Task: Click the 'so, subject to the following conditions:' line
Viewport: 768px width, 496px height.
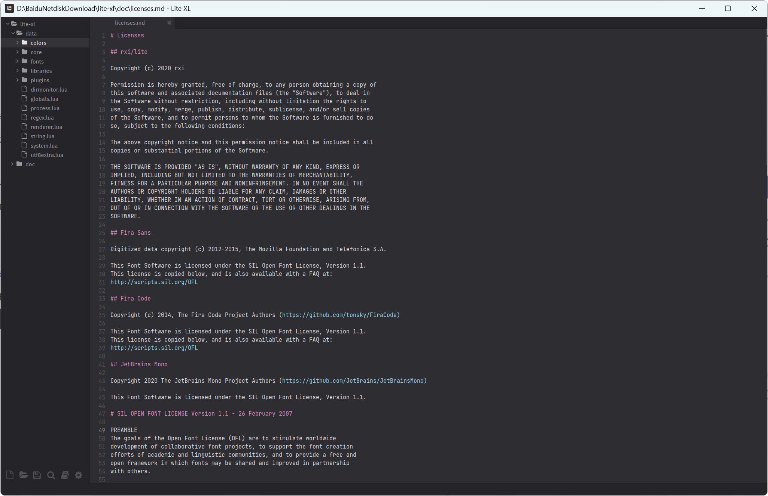Action: click(x=177, y=126)
